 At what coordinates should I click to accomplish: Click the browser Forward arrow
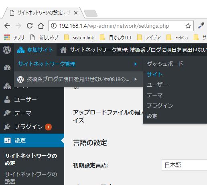pos(18,26)
